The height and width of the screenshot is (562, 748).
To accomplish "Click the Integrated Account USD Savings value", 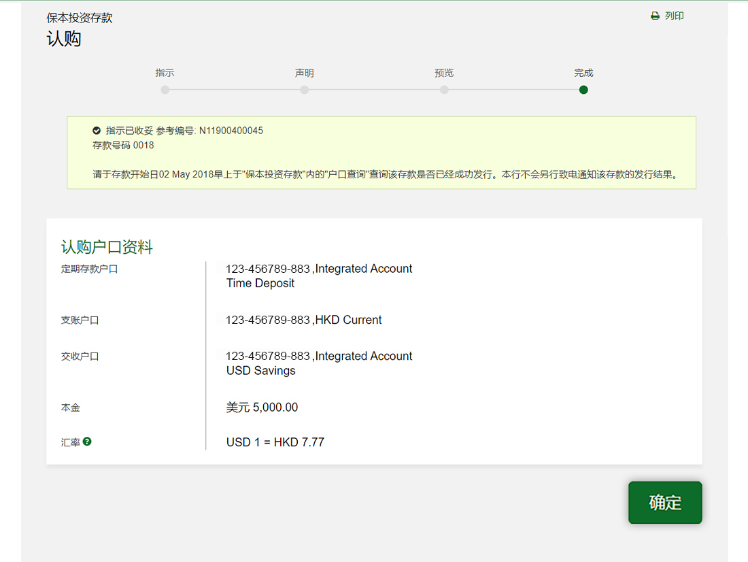I will click(319, 363).
